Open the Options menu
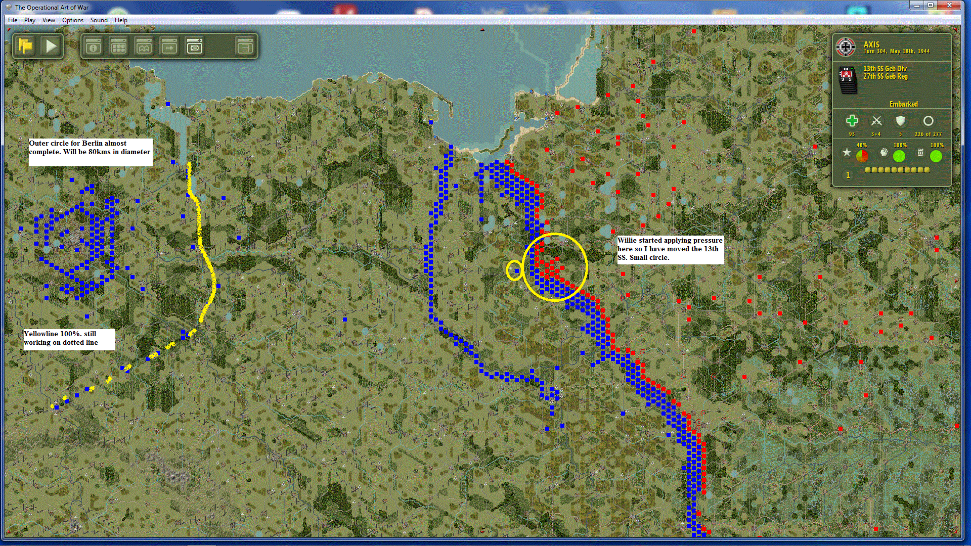Image resolution: width=971 pixels, height=546 pixels. pos(73,20)
